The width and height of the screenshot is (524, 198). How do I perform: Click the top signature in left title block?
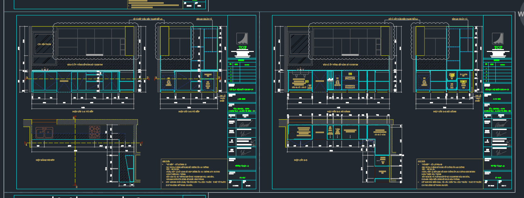click(246, 125)
